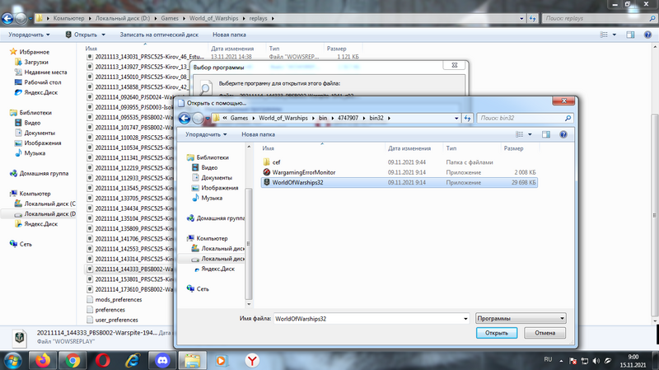Launch Google Chrome from taskbar
This screenshot has width=659, height=370.
coord(72,361)
